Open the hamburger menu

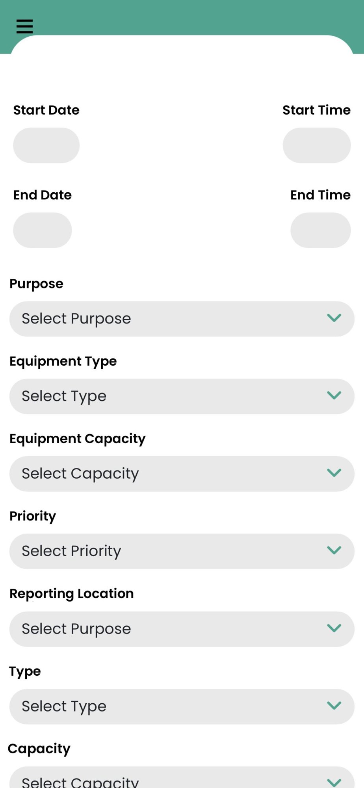pyautogui.click(x=24, y=26)
